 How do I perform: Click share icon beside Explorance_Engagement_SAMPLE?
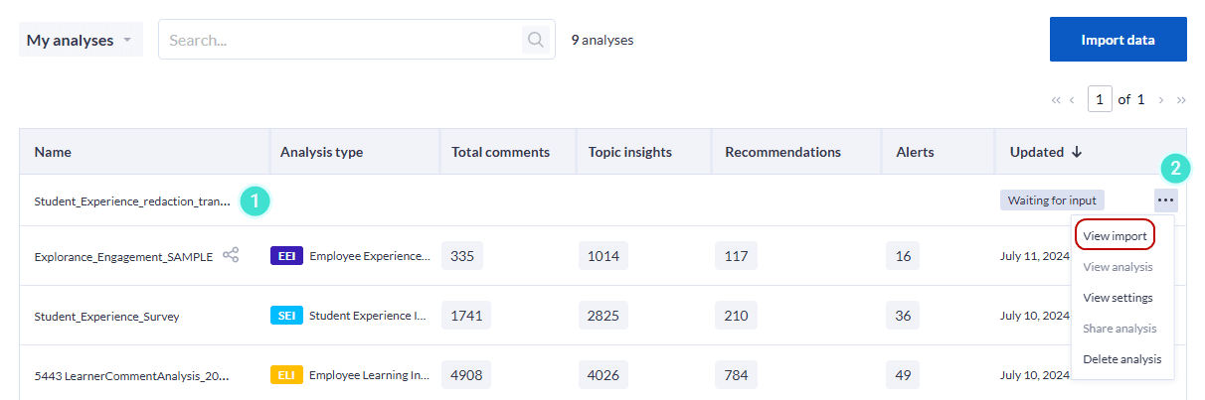coord(231,255)
